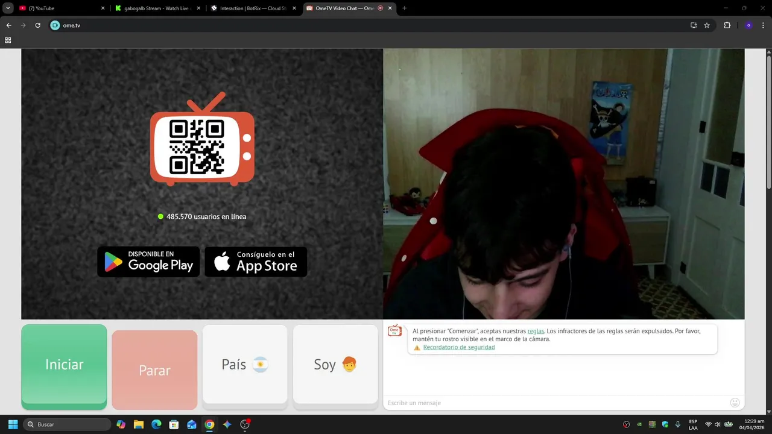
Task: Open Microsoft Edge from the taskbar
Action: (x=156, y=424)
